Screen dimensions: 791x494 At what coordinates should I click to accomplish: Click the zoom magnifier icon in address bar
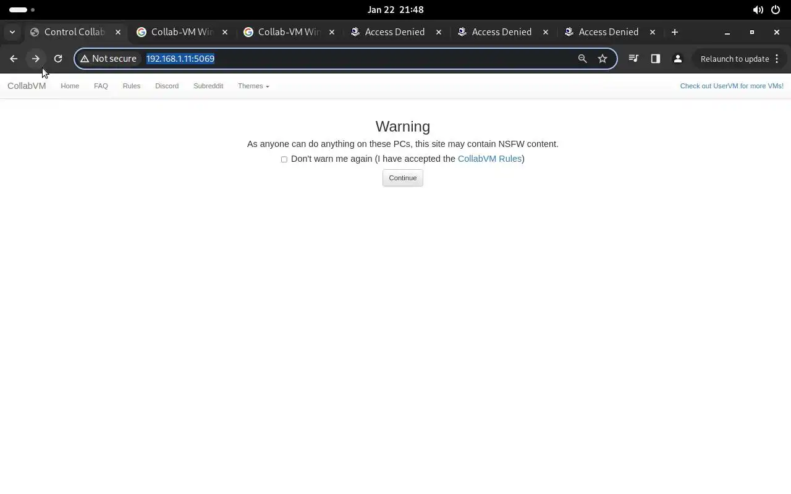coord(582,59)
